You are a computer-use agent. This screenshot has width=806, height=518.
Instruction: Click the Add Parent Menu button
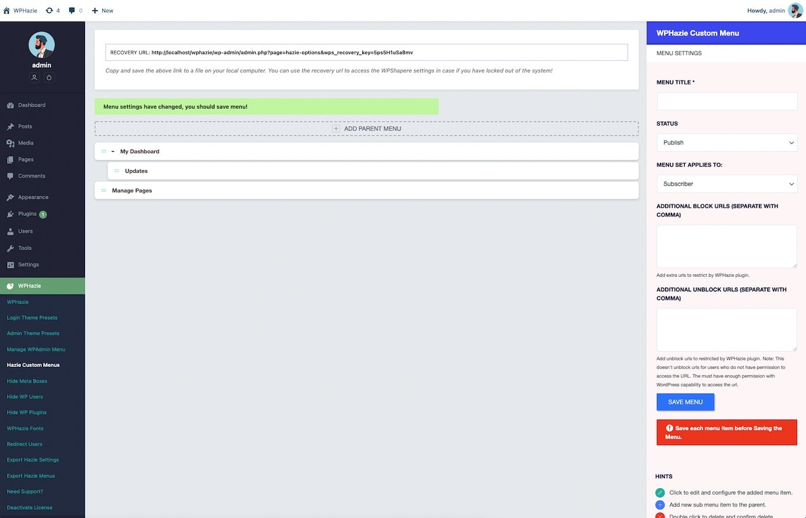click(367, 129)
